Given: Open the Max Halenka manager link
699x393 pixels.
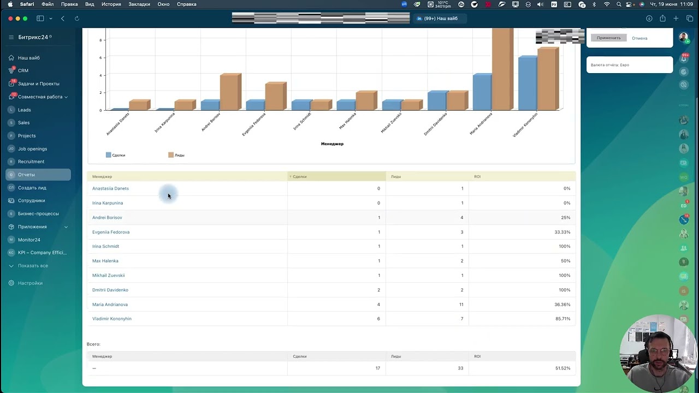Looking at the screenshot, I should point(105,261).
